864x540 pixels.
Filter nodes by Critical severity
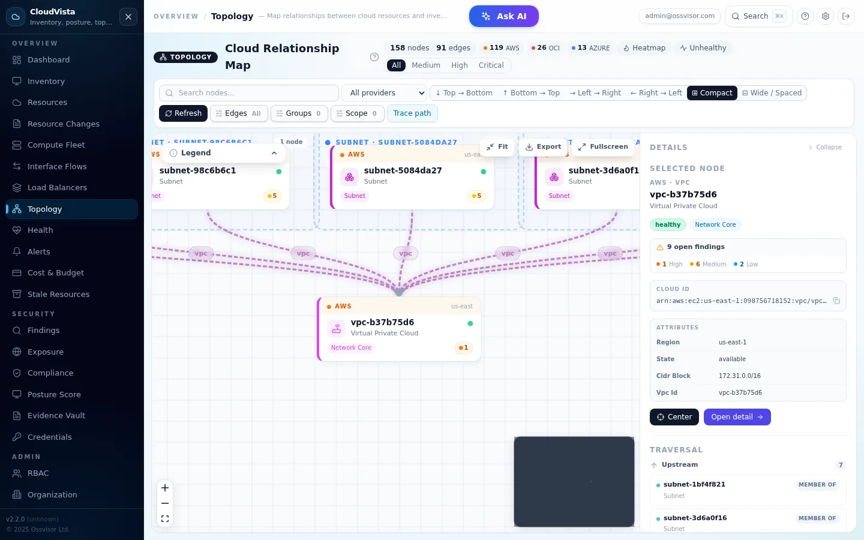pyautogui.click(x=491, y=65)
